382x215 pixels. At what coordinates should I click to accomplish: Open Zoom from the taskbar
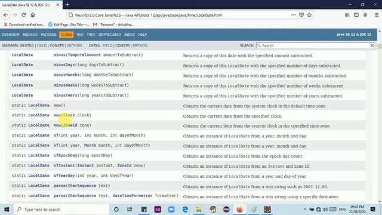click(171, 210)
